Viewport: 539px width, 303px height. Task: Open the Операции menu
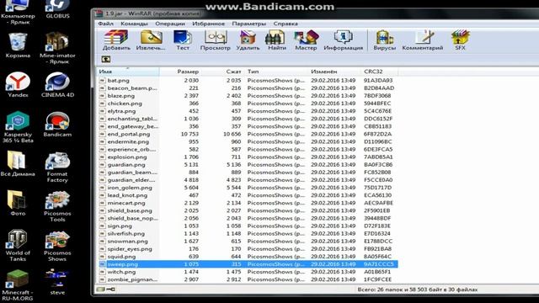[x=170, y=24]
